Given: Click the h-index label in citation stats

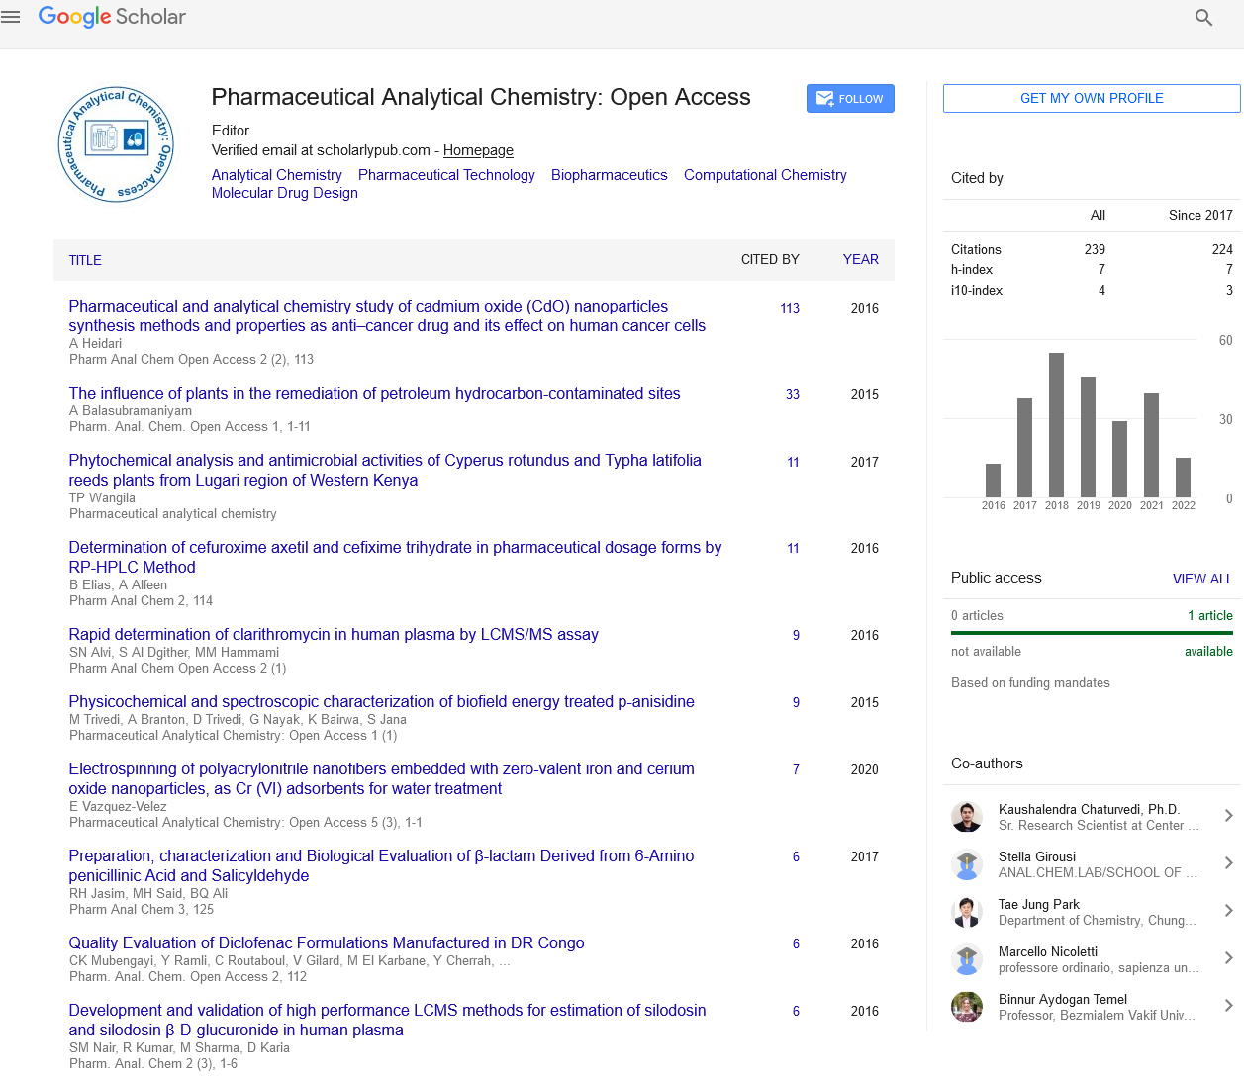Looking at the screenshot, I should (x=972, y=269).
